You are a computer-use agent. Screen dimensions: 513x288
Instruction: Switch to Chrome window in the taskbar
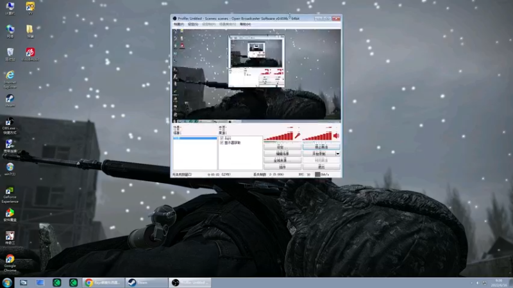point(104,282)
